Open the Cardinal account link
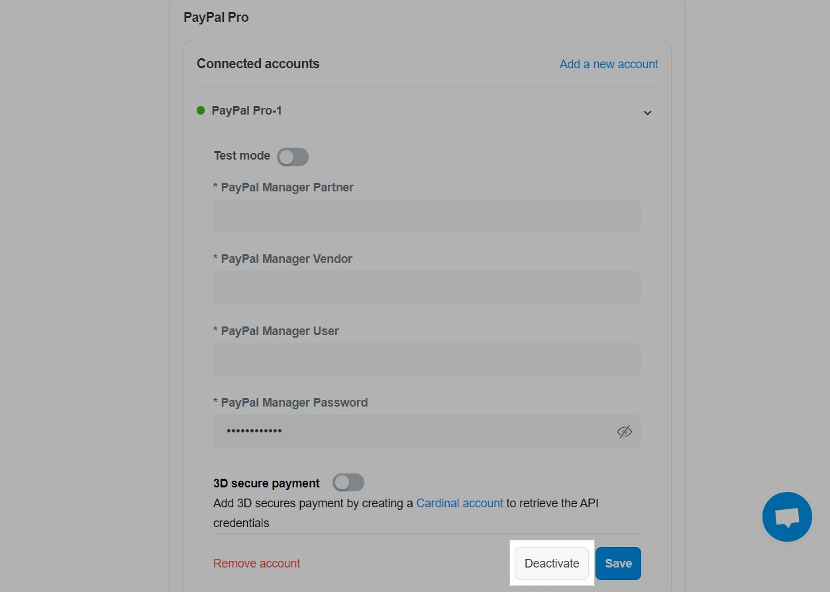The height and width of the screenshot is (592, 830). coord(459,503)
